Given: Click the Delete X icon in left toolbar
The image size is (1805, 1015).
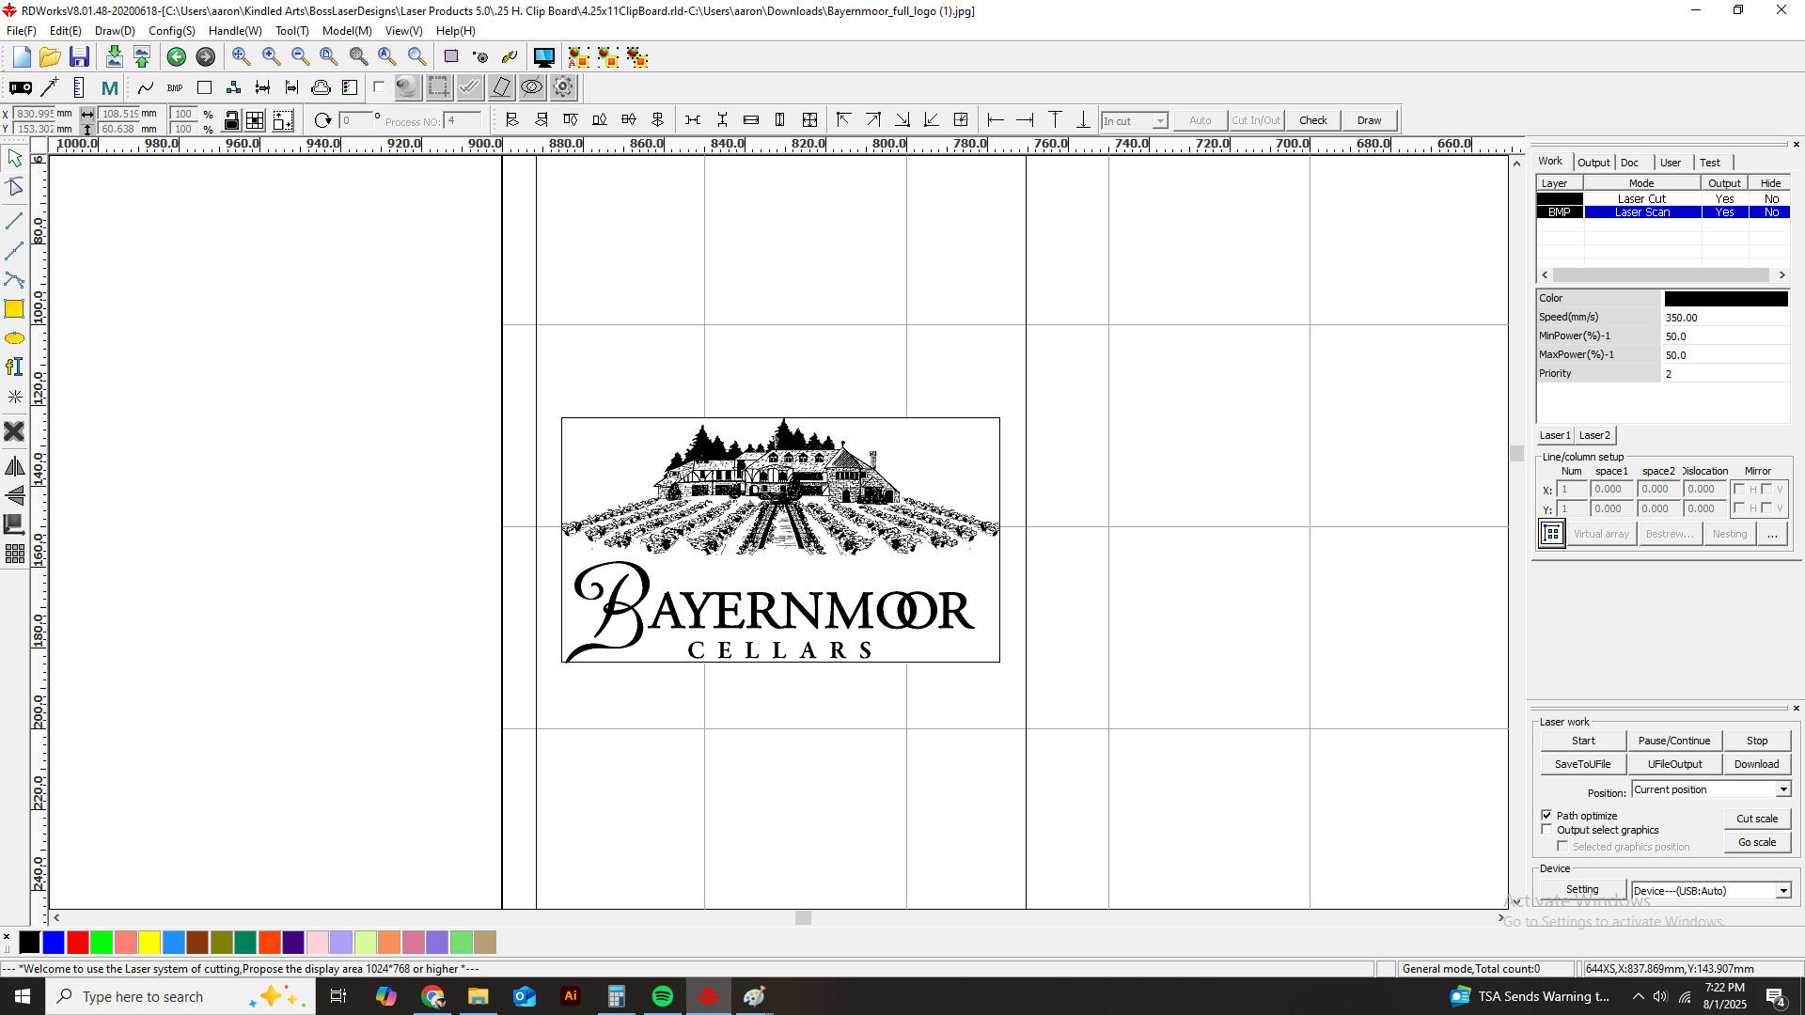Looking at the screenshot, I should pyautogui.click(x=14, y=431).
